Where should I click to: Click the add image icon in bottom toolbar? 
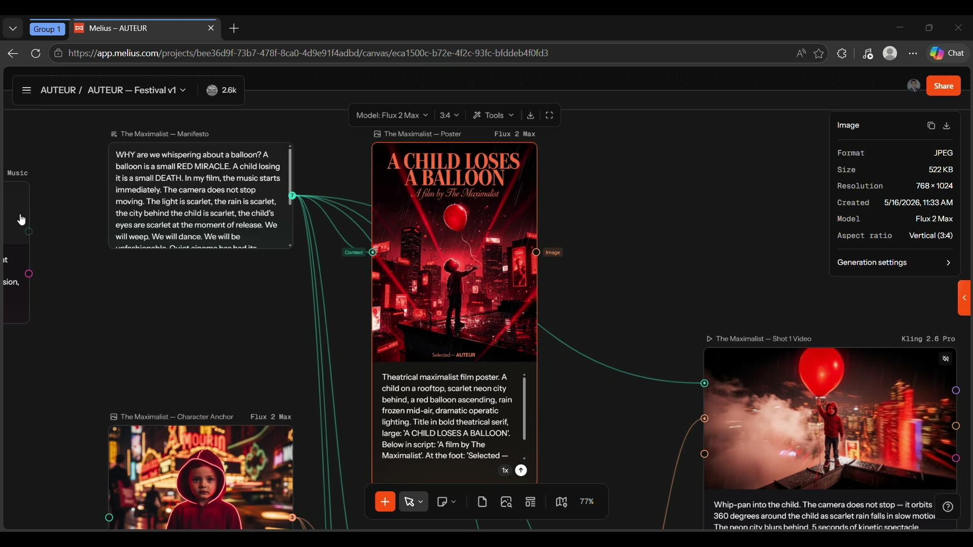[x=506, y=502]
